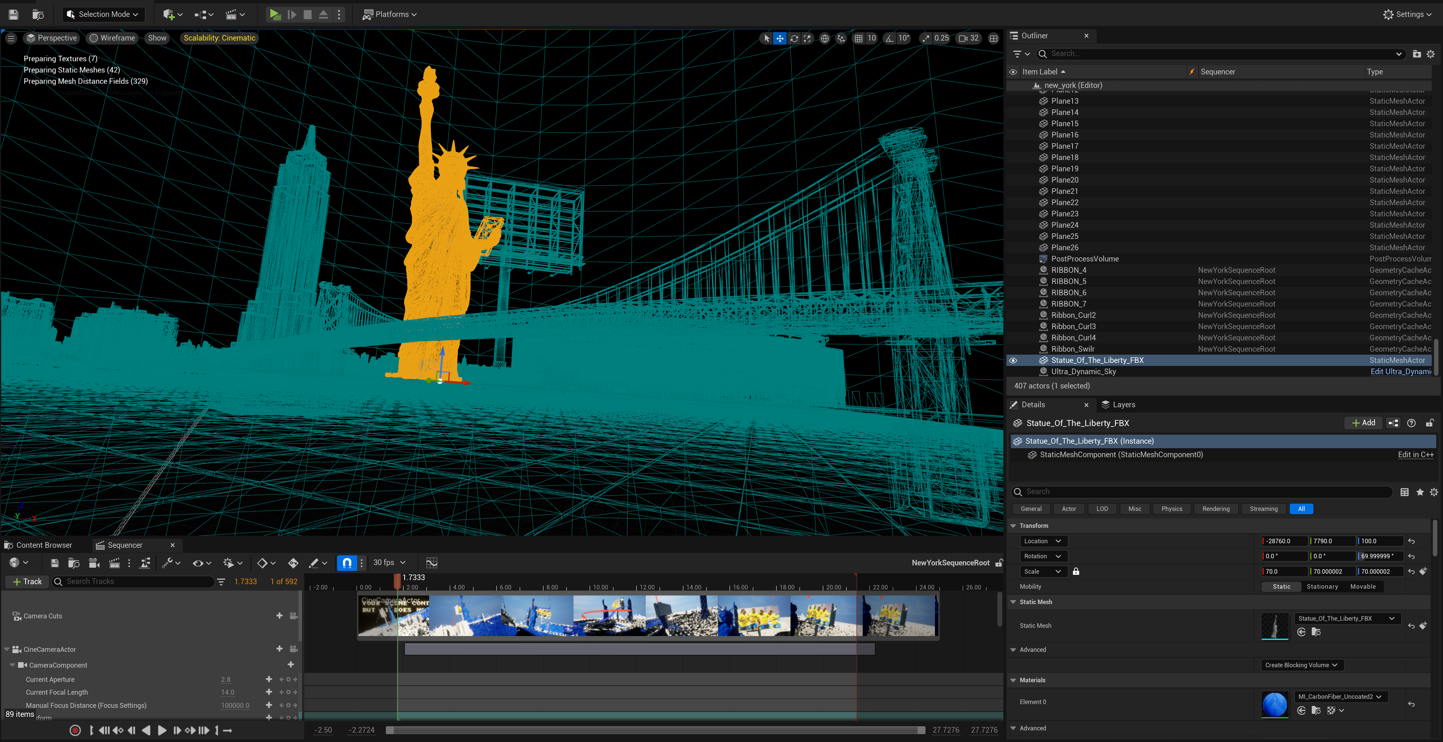The height and width of the screenshot is (742, 1443).
Task: Click the Sequencer play forward button
Action: click(162, 730)
